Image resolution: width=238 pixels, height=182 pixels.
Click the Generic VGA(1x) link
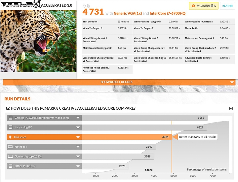point(128,13)
